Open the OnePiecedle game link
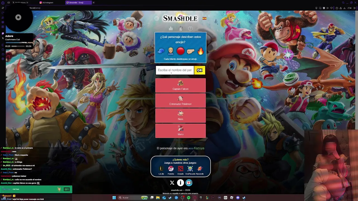Screen dimensions: 358x201 point(190,170)
